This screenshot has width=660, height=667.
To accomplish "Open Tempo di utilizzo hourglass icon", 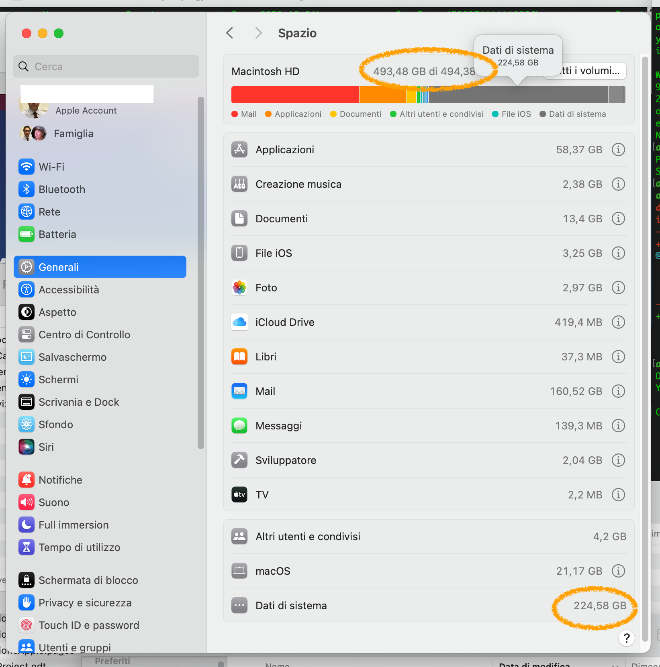I will point(27,547).
